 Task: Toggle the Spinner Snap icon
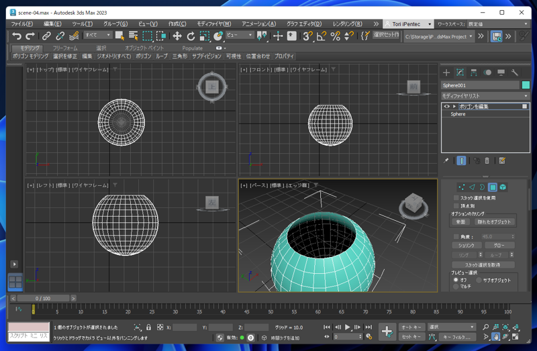click(x=349, y=36)
